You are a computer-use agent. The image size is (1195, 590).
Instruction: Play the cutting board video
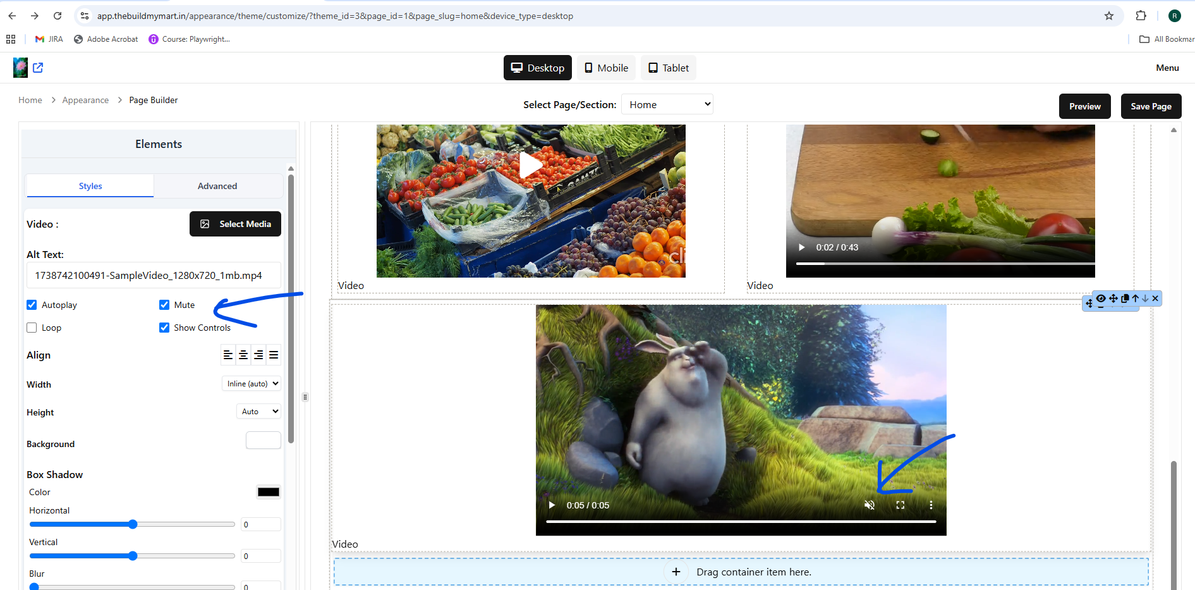[802, 247]
